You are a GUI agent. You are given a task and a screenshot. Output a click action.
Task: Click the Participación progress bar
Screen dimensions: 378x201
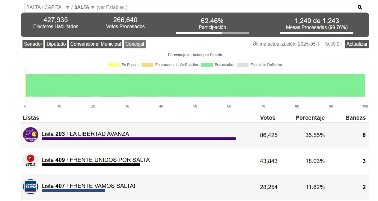(x=212, y=33)
